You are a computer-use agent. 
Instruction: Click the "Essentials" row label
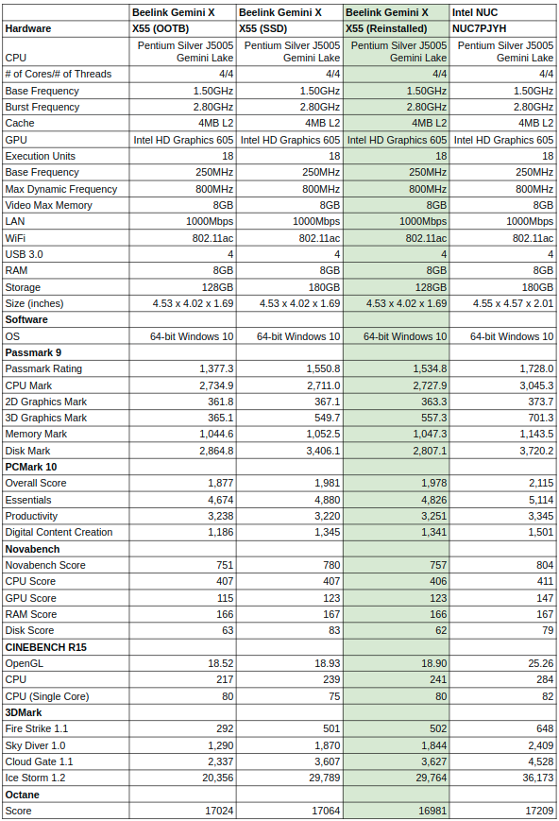pos(28,500)
